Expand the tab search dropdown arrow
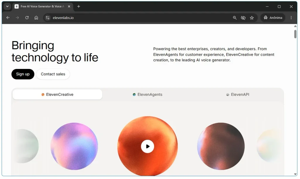Viewport: 300px width, 179px height. pyautogui.click(x=7, y=6)
